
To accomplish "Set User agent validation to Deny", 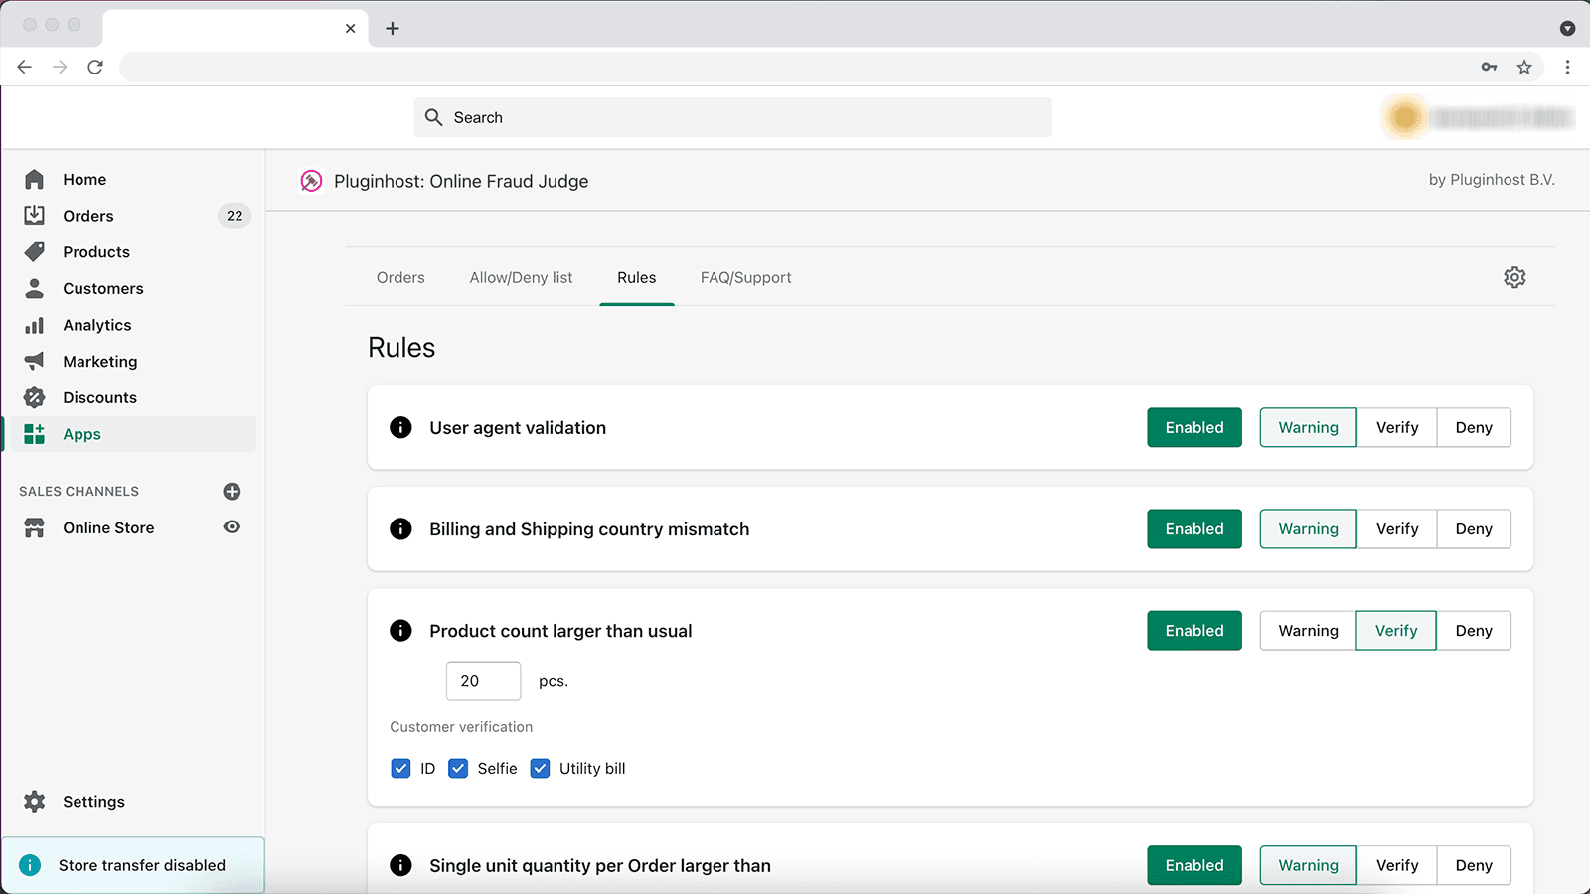I will [x=1474, y=427].
